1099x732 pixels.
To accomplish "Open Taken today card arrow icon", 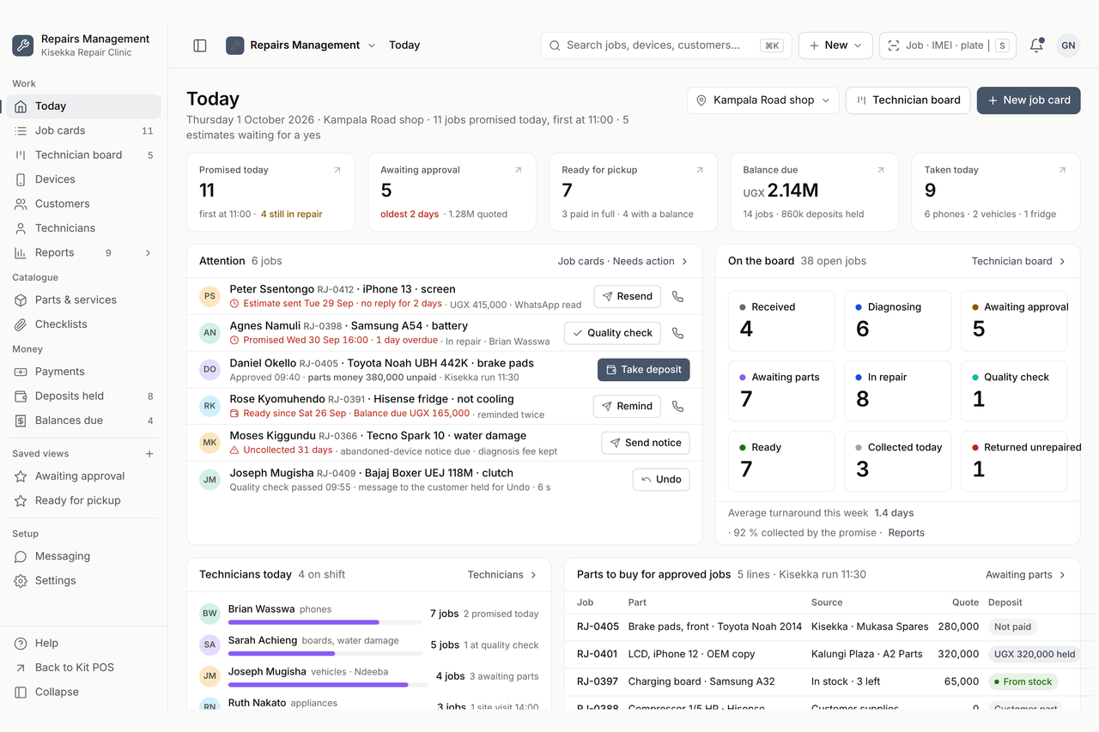I will click(x=1062, y=170).
